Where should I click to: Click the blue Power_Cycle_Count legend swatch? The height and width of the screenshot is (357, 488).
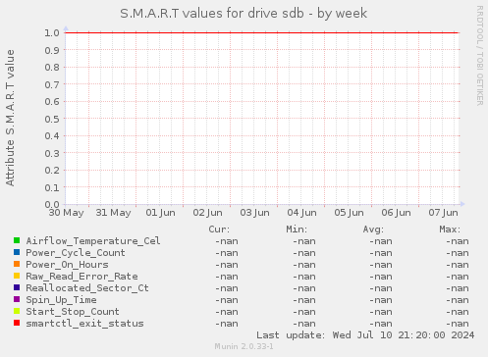click(x=17, y=252)
